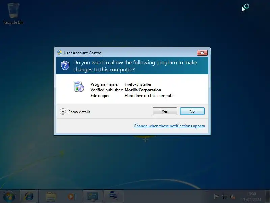Screen dimensions: 270x203
Task: Click No to deny the installer
Action: point(192,111)
